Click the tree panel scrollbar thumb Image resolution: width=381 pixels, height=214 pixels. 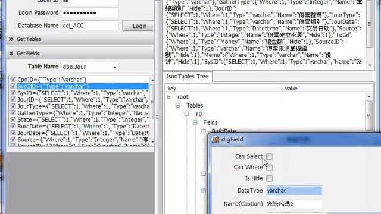coord(369,115)
